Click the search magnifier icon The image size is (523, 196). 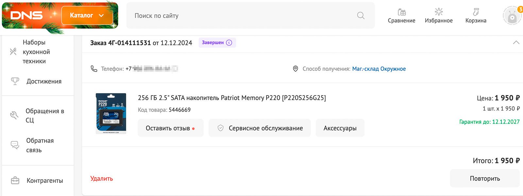tap(361, 15)
